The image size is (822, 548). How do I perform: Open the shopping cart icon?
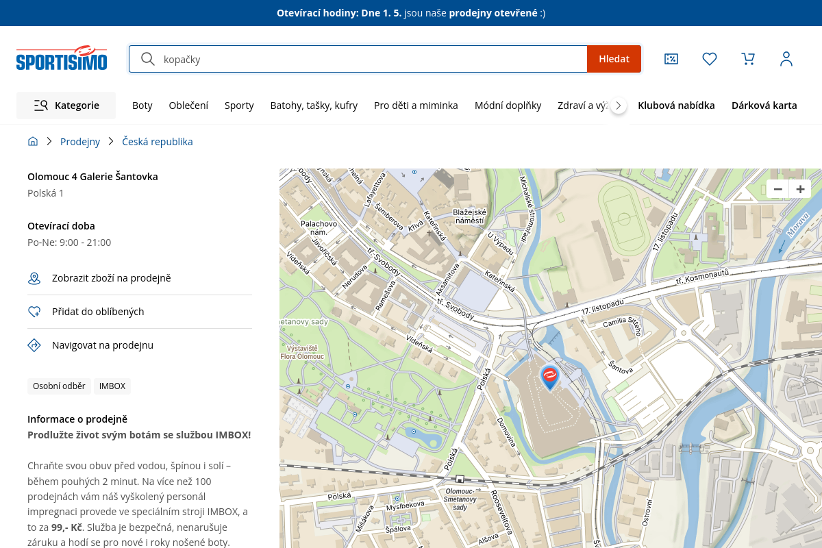748,59
